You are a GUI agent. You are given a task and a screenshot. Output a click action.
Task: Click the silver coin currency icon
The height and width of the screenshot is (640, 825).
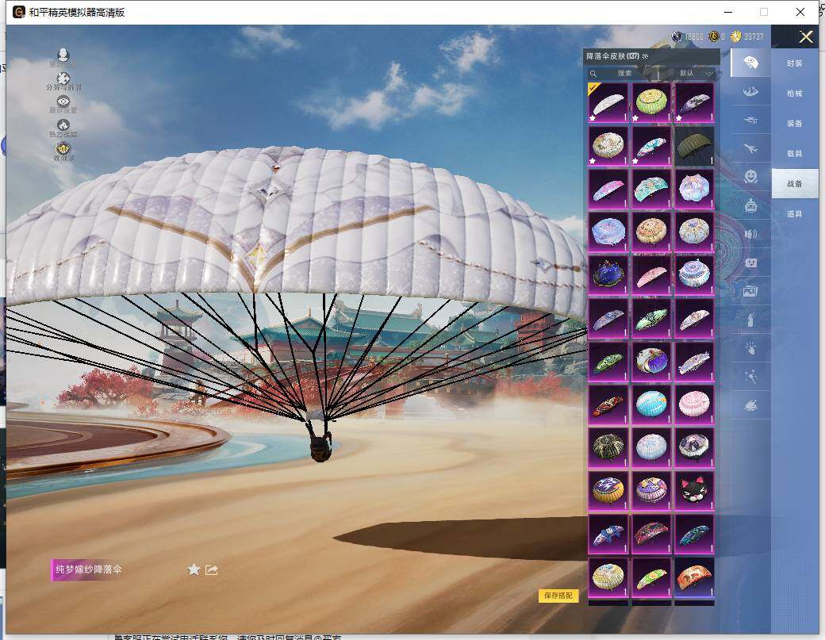[x=677, y=36]
